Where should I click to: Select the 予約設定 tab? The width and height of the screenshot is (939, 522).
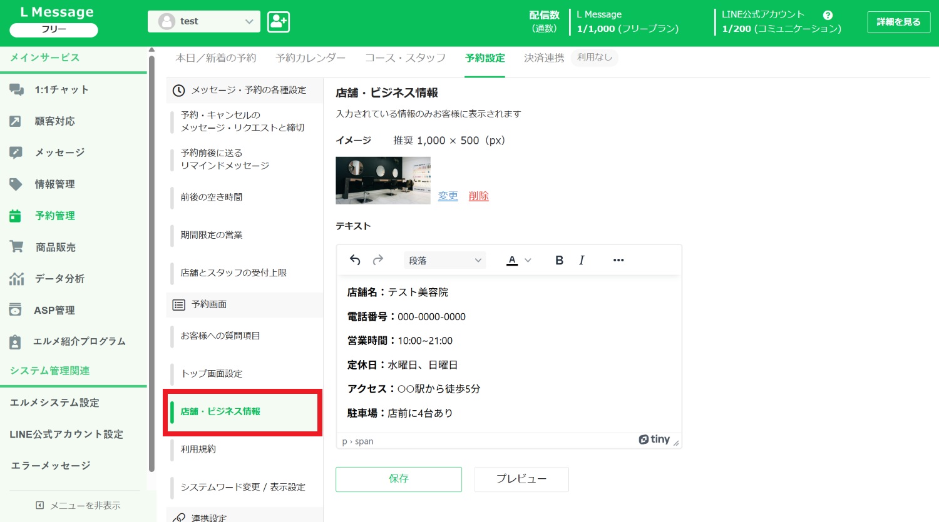(485, 58)
